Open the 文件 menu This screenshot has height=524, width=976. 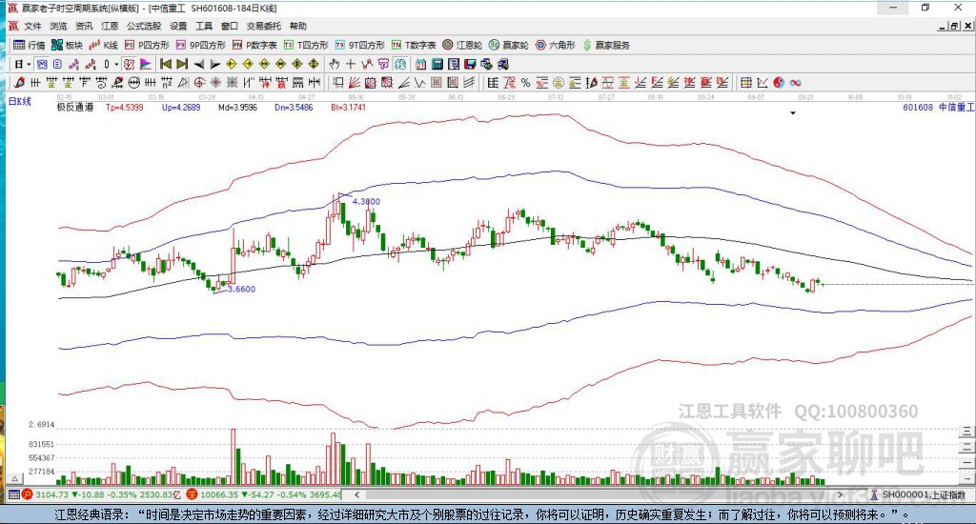(x=32, y=26)
